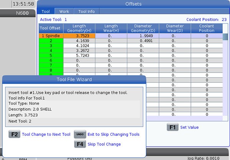The image size is (230, 160).
Task: Select Diameter Wear cell of tool 8
Action: 175,70
